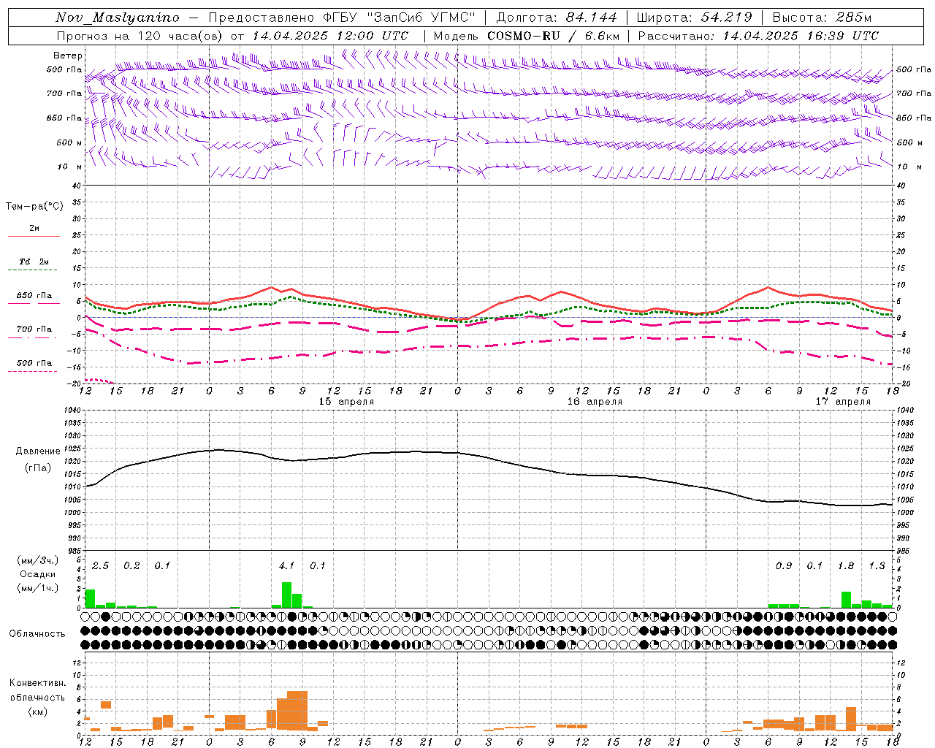Click the 4.1 precipitation total
935x748 pixels.
click(x=286, y=566)
